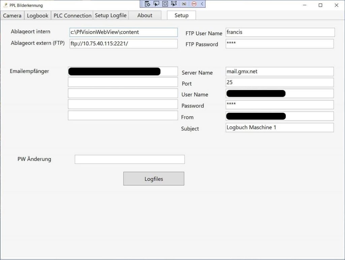Select the Setup Logfile tab
Image resolution: width=345 pixels, height=260 pixels.
click(111, 16)
